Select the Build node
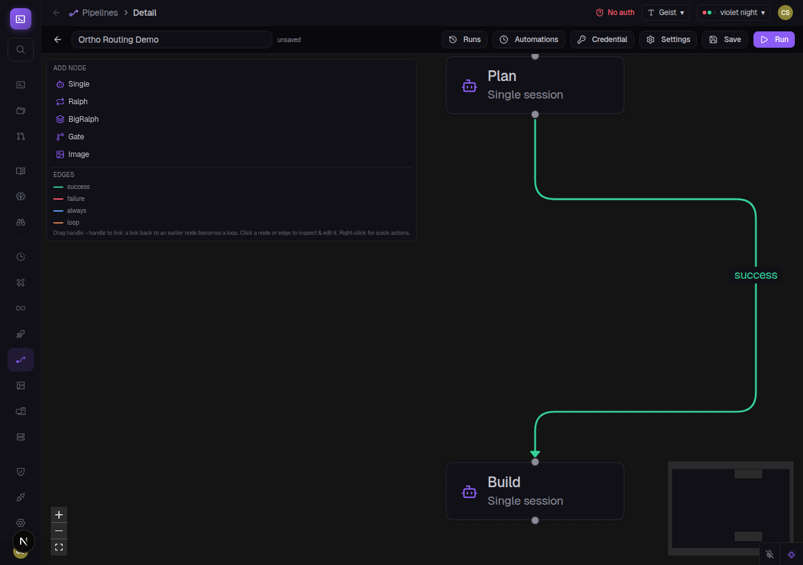Image resolution: width=803 pixels, height=565 pixels. pyautogui.click(x=535, y=492)
